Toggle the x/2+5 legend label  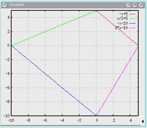click(x=122, y=18)
